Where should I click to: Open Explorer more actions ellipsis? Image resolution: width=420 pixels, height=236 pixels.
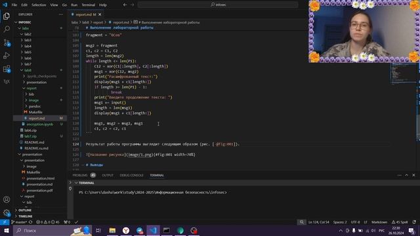coord(61,14)
